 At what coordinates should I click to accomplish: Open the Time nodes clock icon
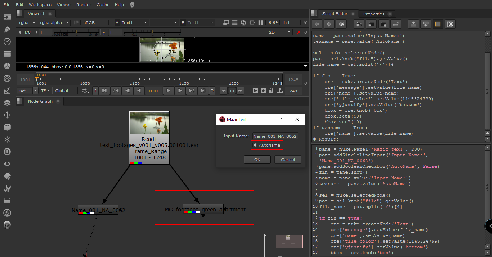[x=7, y=41]
